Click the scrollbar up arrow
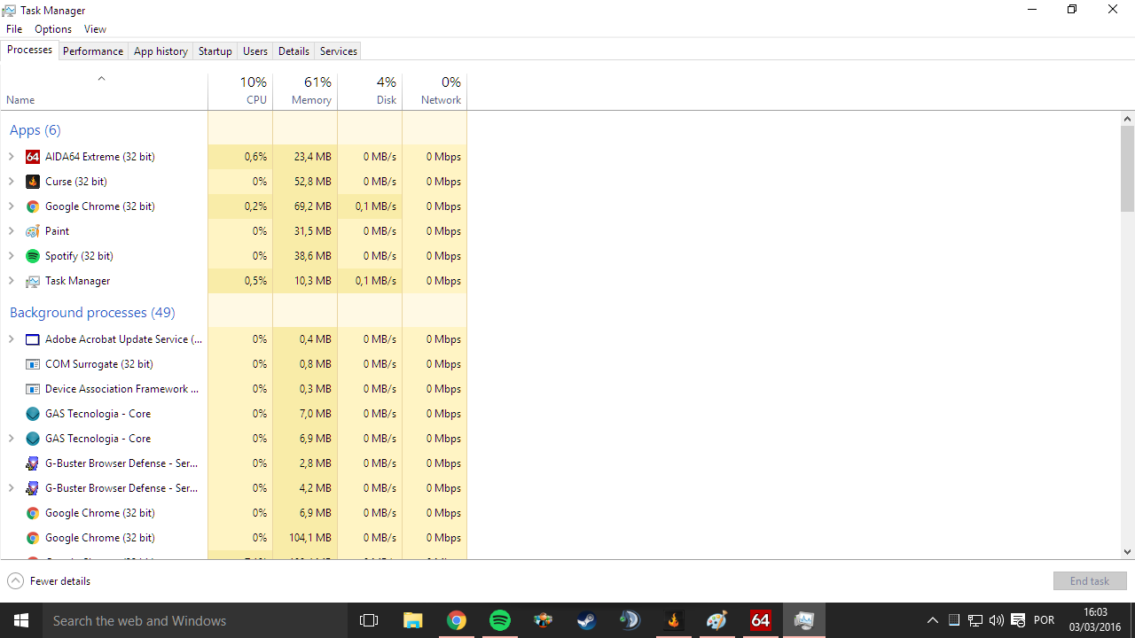Image resolution: width=1135 pixels, height=638 pixels. [x=1128, y=119]
